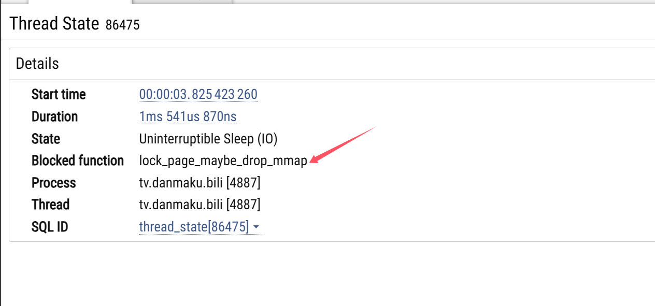Click the Process value tv.danmaku.bili [4887]
Viewport: 655px width, 306px height.
pos(200,183)
